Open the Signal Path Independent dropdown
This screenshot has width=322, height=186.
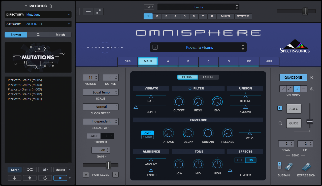tap(101, 121)
